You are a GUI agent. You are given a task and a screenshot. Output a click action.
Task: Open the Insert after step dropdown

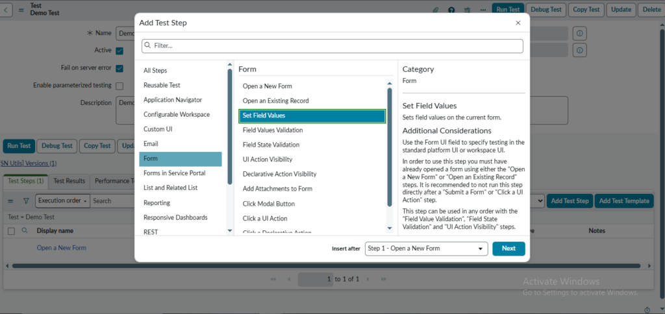(426, 248)
